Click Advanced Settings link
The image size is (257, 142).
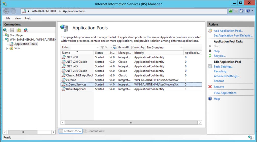(x=226, y=76)
